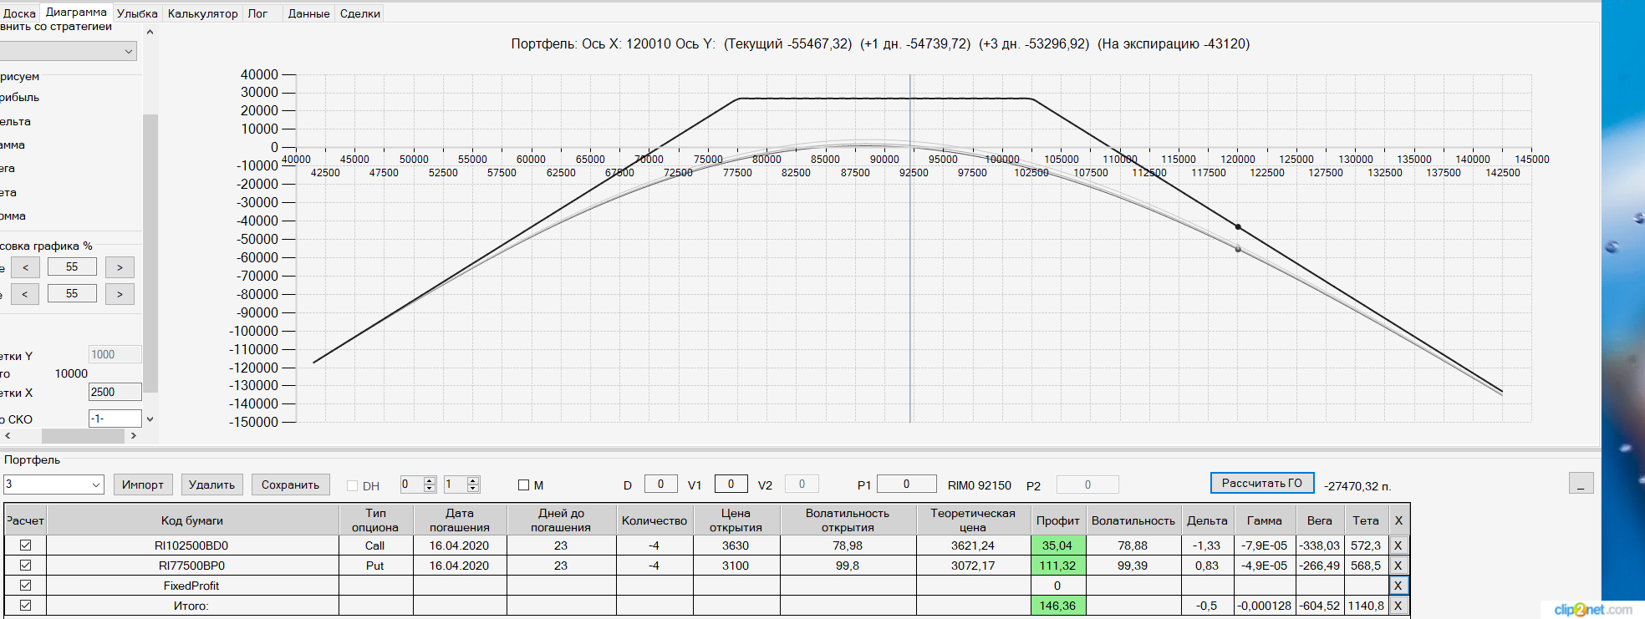Increase the spinner showing 1
This screenshot has height=619, width=1645.
pos(473,480)
